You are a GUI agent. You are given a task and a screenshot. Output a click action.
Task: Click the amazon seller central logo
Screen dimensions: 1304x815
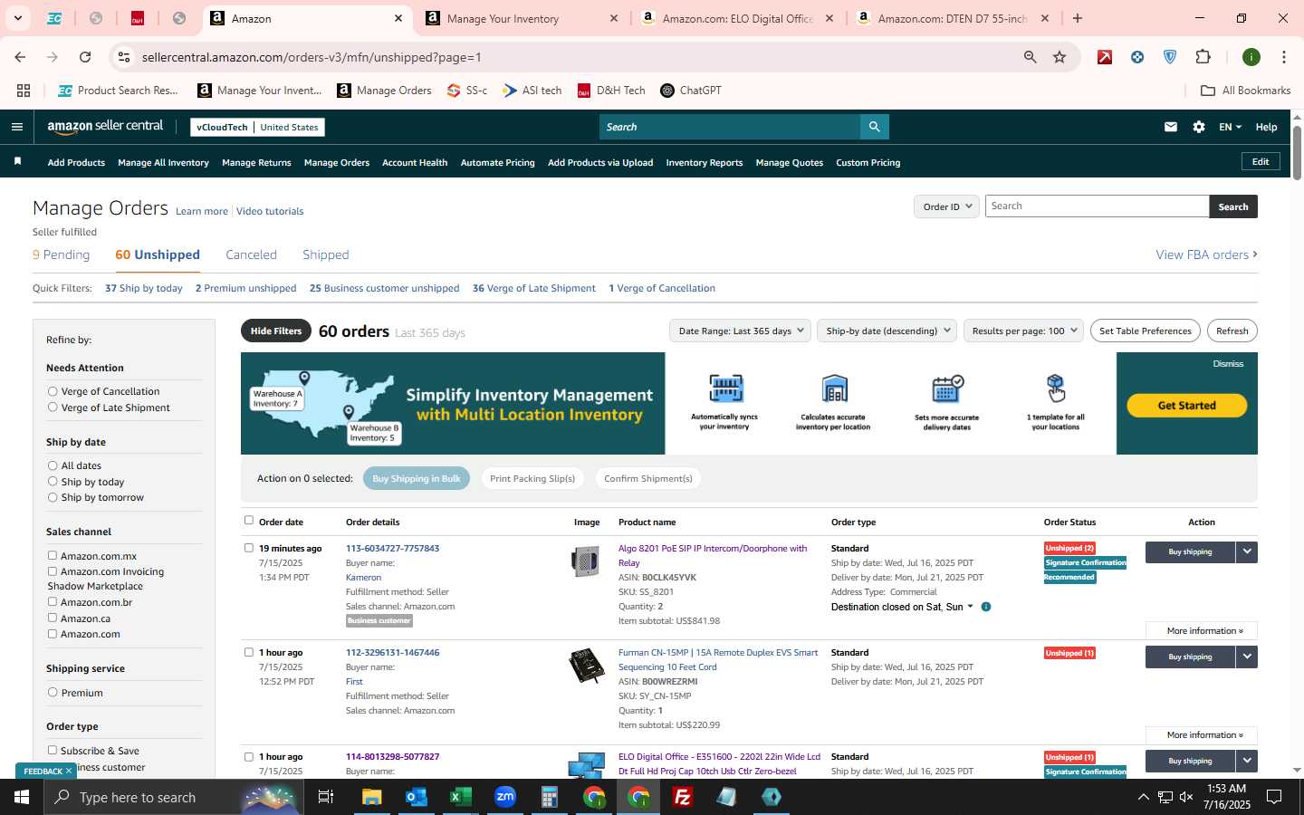(x=105, y=127)
